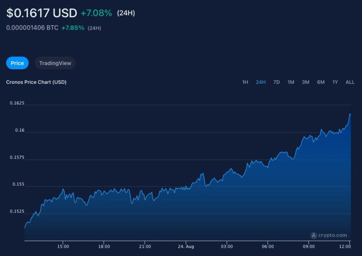Viewport: 362px width, 256px height.
Task: Click the 21:00 time axis label
Action: pyautogui.click(x=145, y=246)
